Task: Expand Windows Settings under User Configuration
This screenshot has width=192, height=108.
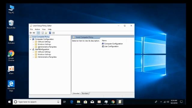Action: [33, 55]
